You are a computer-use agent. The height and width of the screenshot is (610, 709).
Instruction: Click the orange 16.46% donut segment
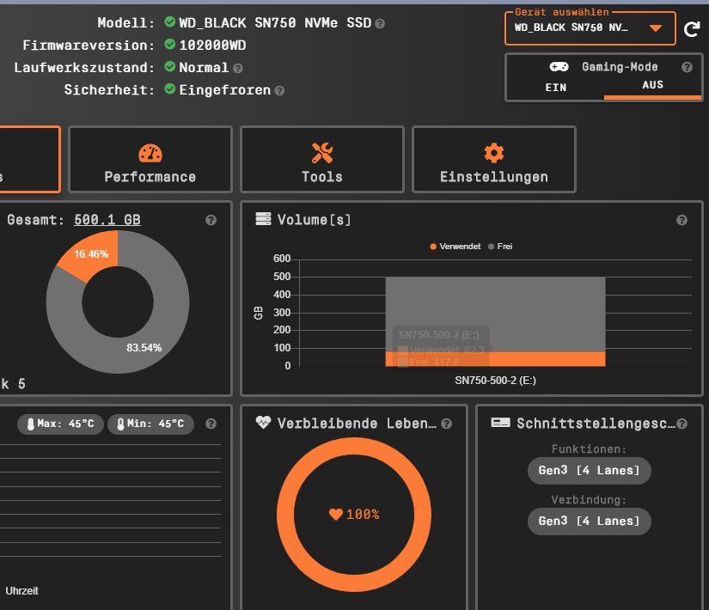(91, 254)
